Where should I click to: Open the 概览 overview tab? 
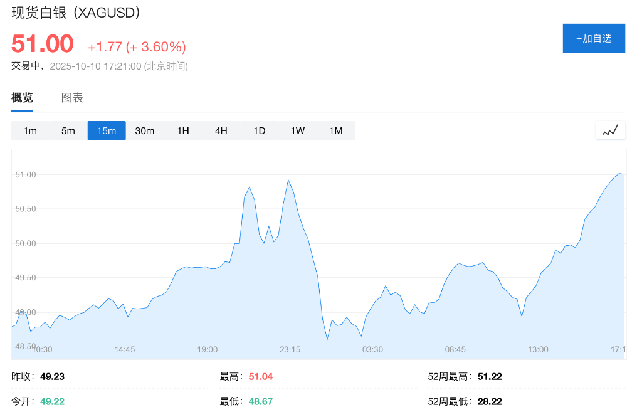(x=22, y=98)
